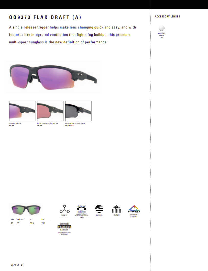Viewport: 208px width, 271px height.
Task: Click the 937304 product code
Action: click(11, 125)
